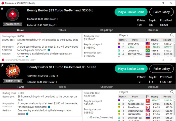Switch to Structure tab in $11 tournament lobby
Image resolution: width=176 pixels, height=121 pixels.
tap(153, 87)
